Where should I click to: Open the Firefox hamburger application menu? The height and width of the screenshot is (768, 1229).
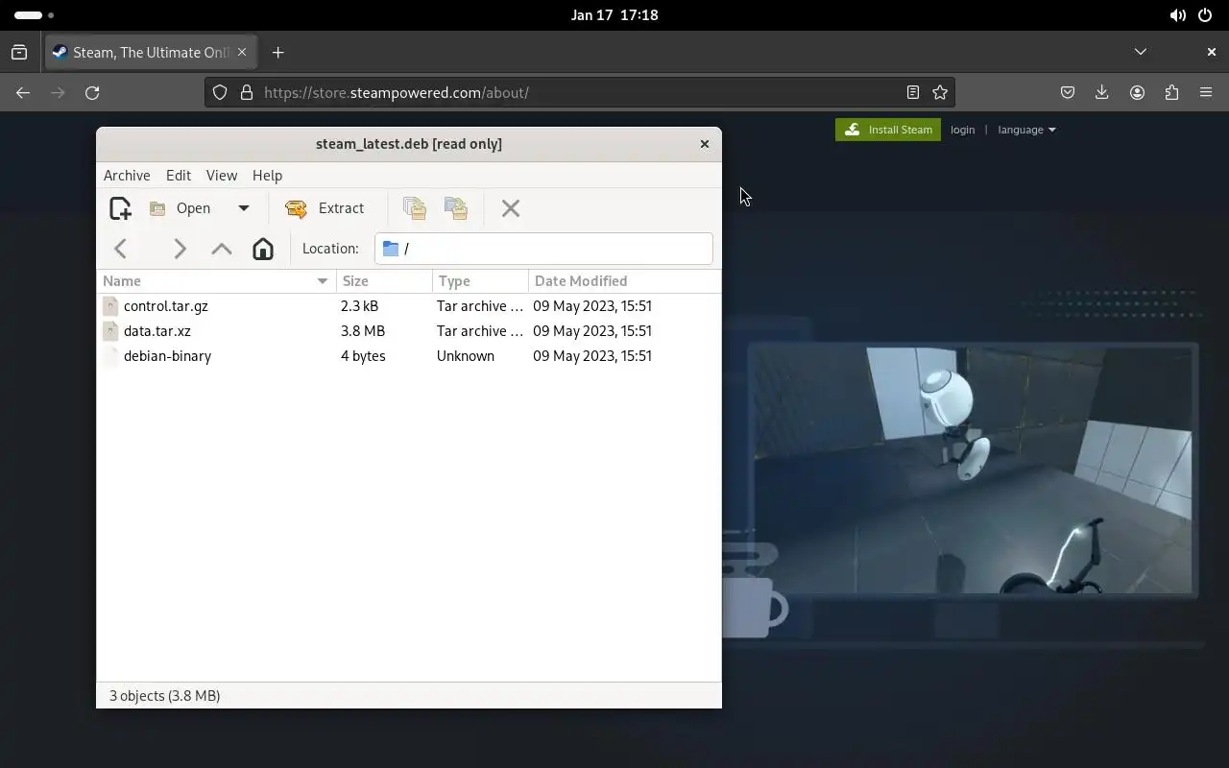1206,93
